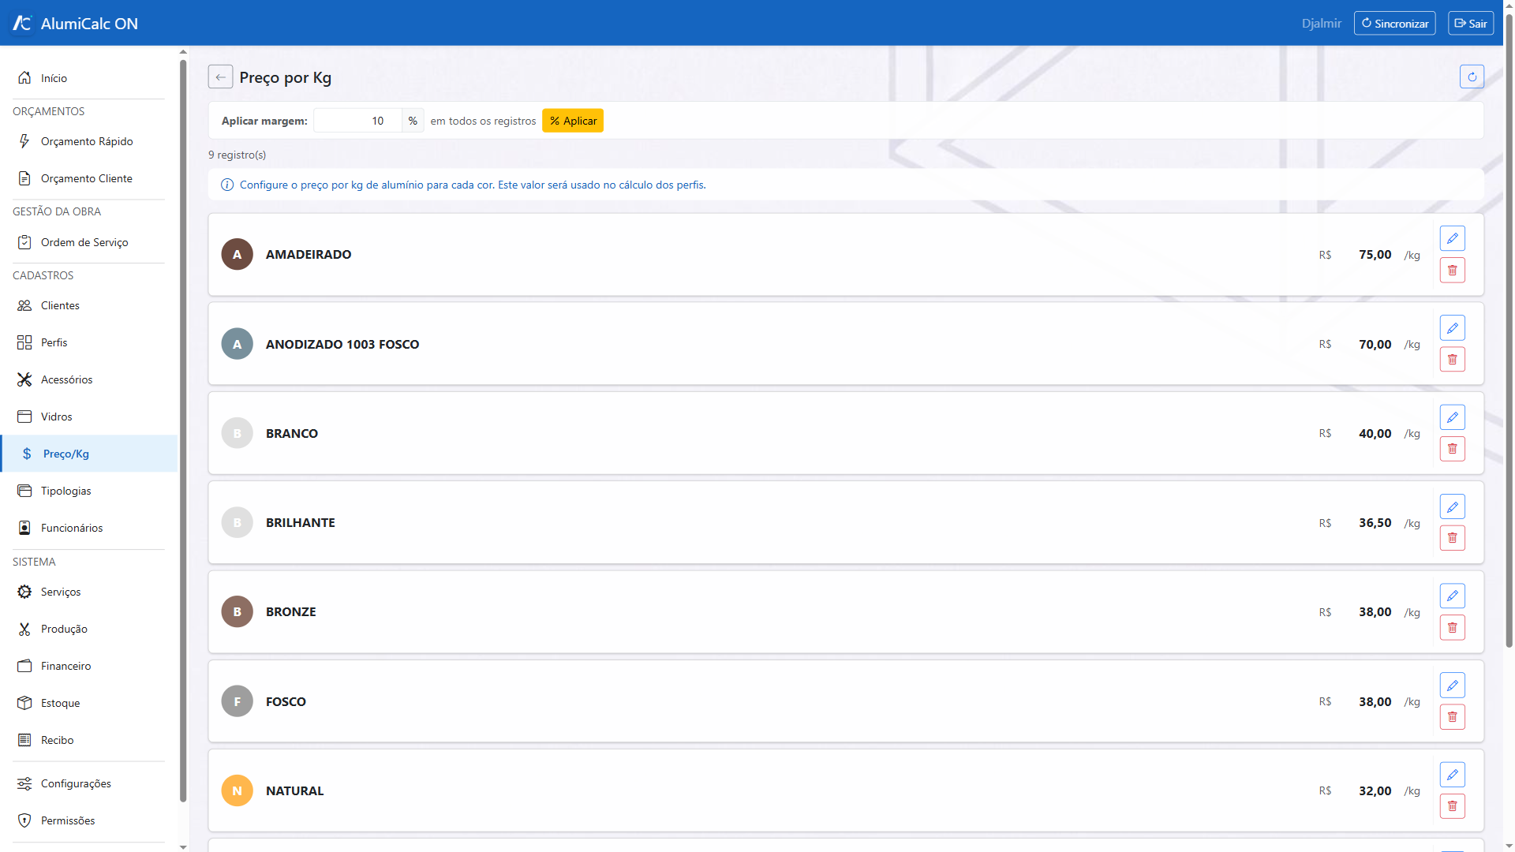This screenshot has height=852, width=1515.
Task: Edit the BRILHANTE price per kg
Action: (x=1452, y=506)
